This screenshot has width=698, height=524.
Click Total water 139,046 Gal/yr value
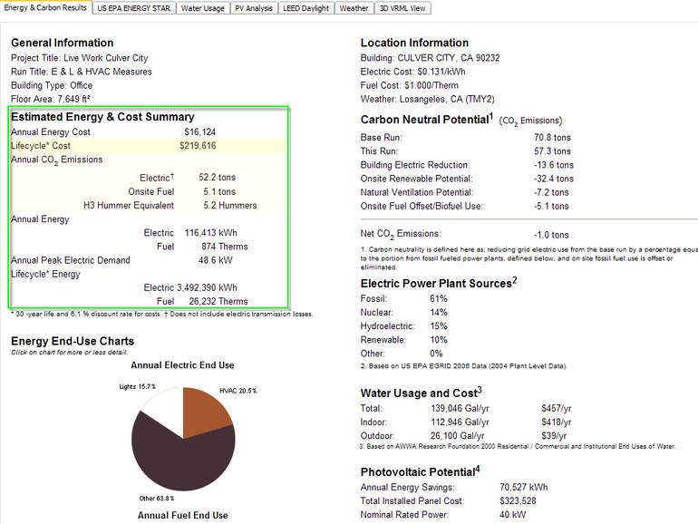[x=460, y=409]
